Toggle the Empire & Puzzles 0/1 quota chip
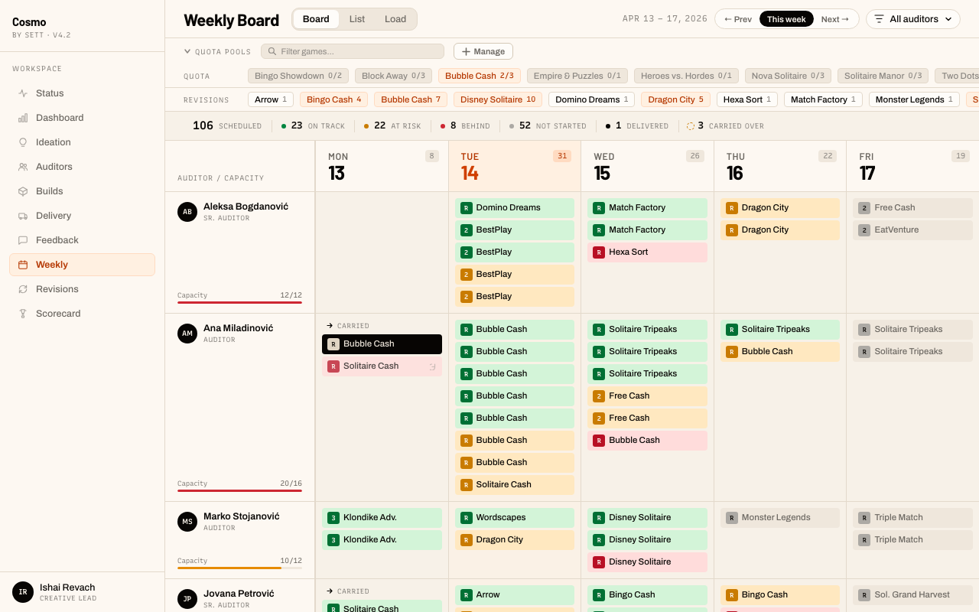The height and width of the screenshot is (612, 979). (x=577, y=76)
